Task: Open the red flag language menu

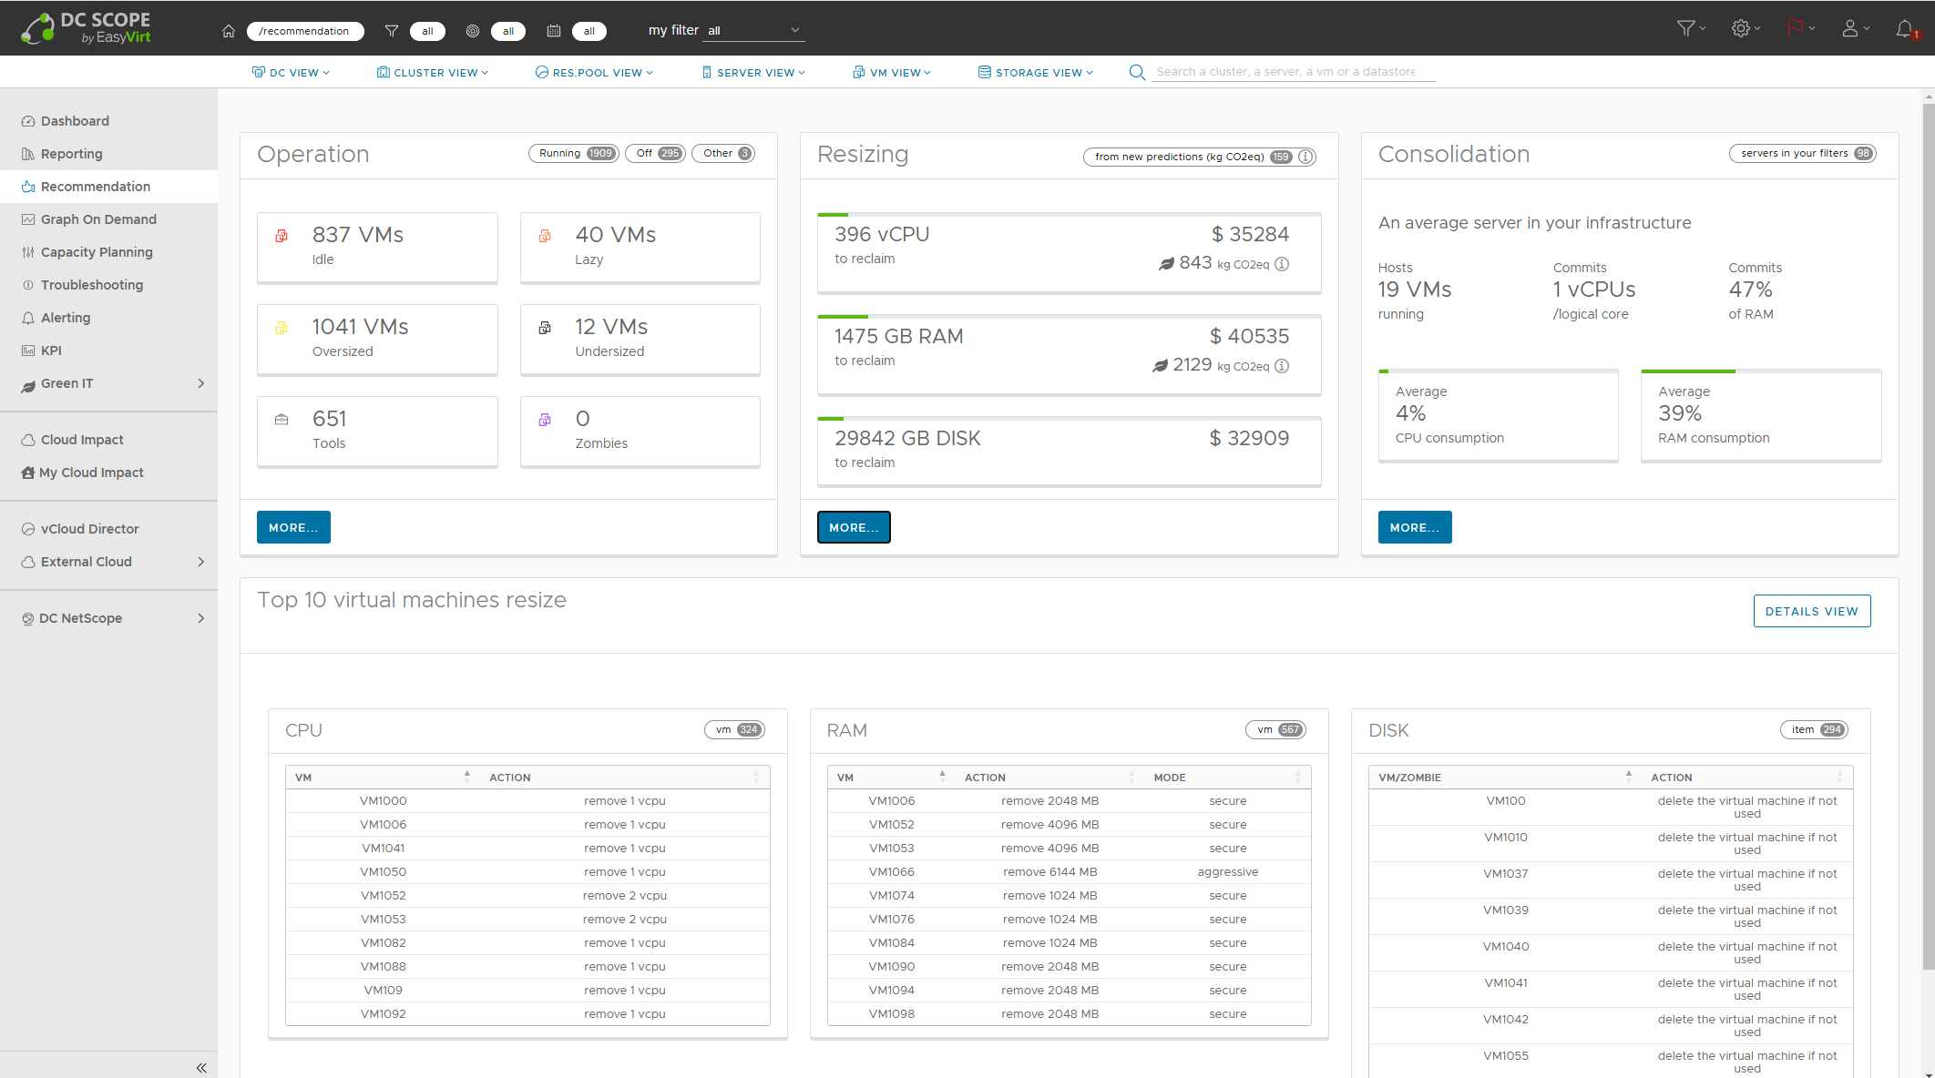Action: [x=1800, y=28]
